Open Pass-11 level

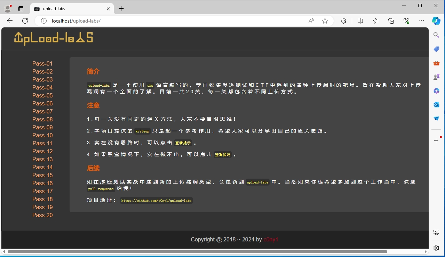(42, 143)
